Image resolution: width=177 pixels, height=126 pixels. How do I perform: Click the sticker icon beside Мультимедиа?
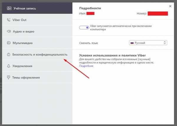coord(9,43)
